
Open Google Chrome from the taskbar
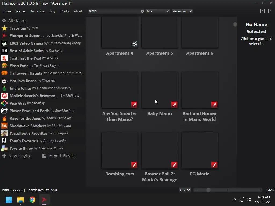[x=32, y=200]
